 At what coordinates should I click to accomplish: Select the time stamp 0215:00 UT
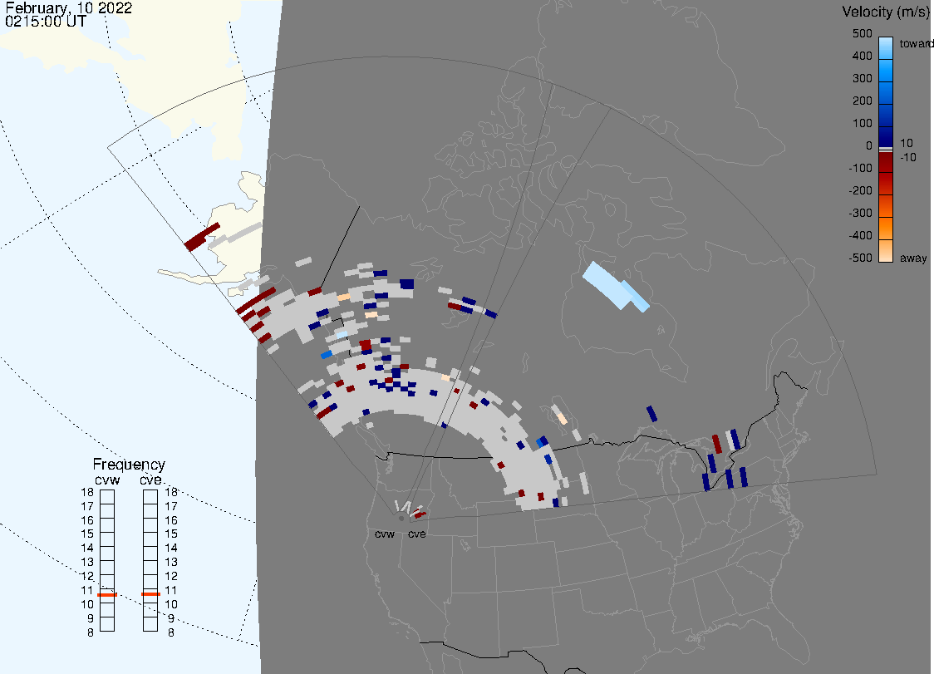[46, 22]
